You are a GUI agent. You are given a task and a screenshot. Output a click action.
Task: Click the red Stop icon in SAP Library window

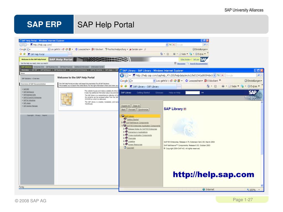coord(222,75)
